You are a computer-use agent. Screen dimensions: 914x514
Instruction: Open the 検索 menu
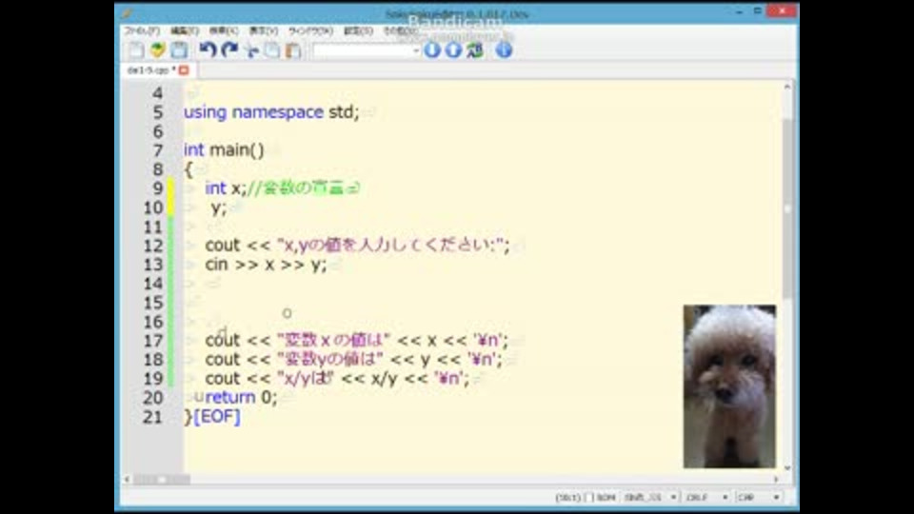click(x=223, y=30)
